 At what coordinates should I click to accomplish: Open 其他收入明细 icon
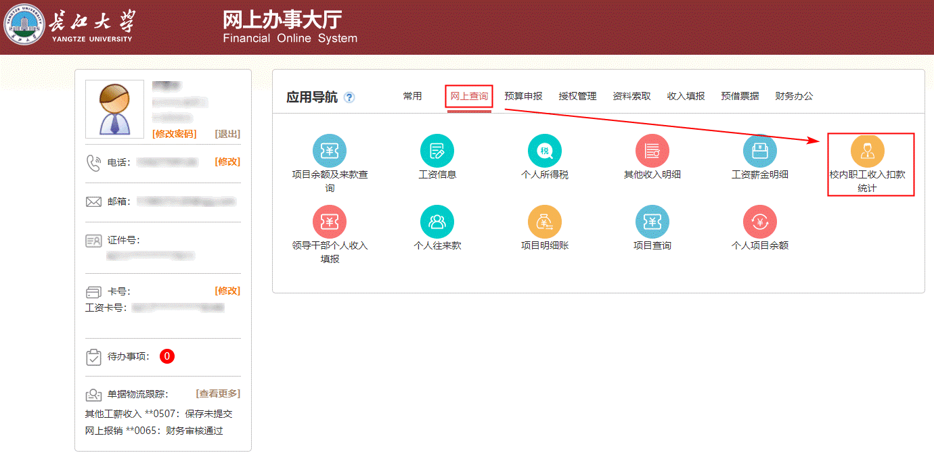click(x=652, y=151)
